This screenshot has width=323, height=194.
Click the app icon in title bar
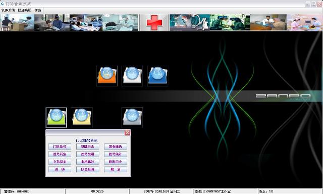[3, 4]
